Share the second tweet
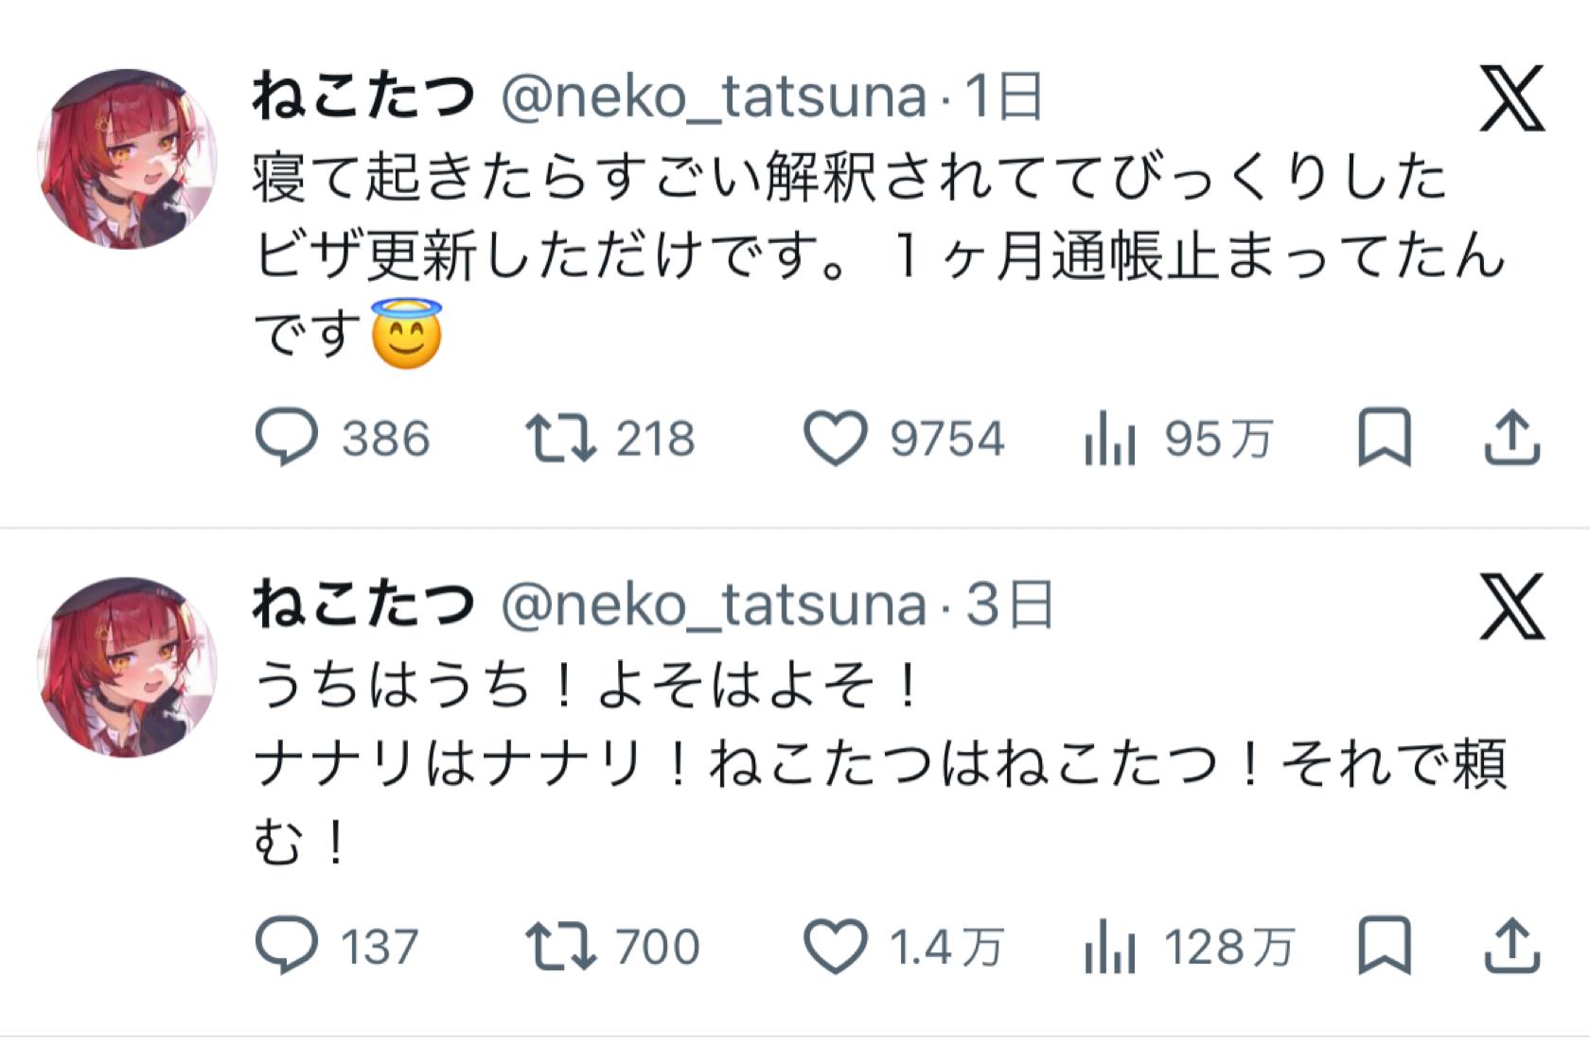 [x=1512, y=946]
